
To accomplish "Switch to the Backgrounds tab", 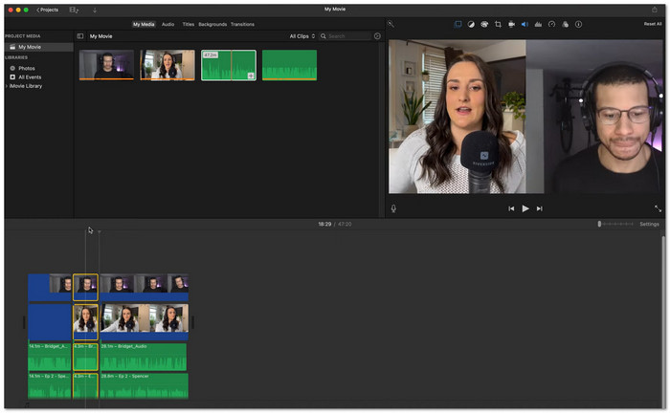I will pyautogui.click(x=212, y=24).
